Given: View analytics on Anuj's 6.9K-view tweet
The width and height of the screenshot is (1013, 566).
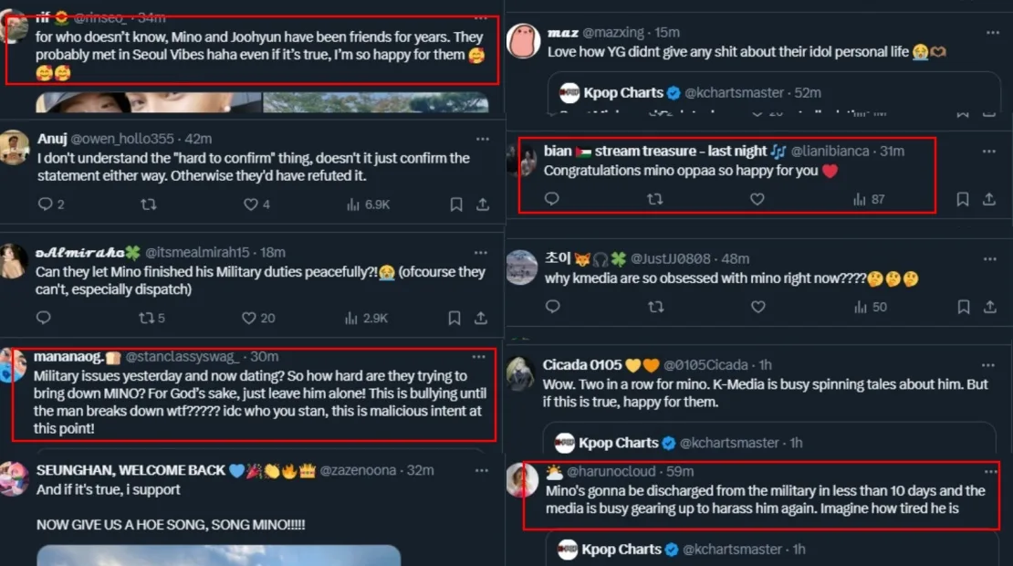Looking at the screenshot, I should (368, 204).
